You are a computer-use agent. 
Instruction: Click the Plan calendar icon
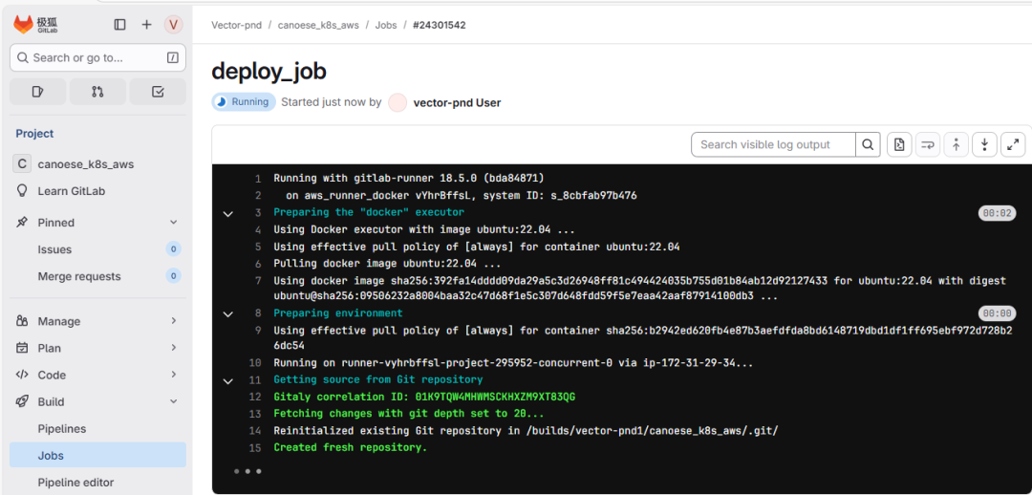coord(22,348)
